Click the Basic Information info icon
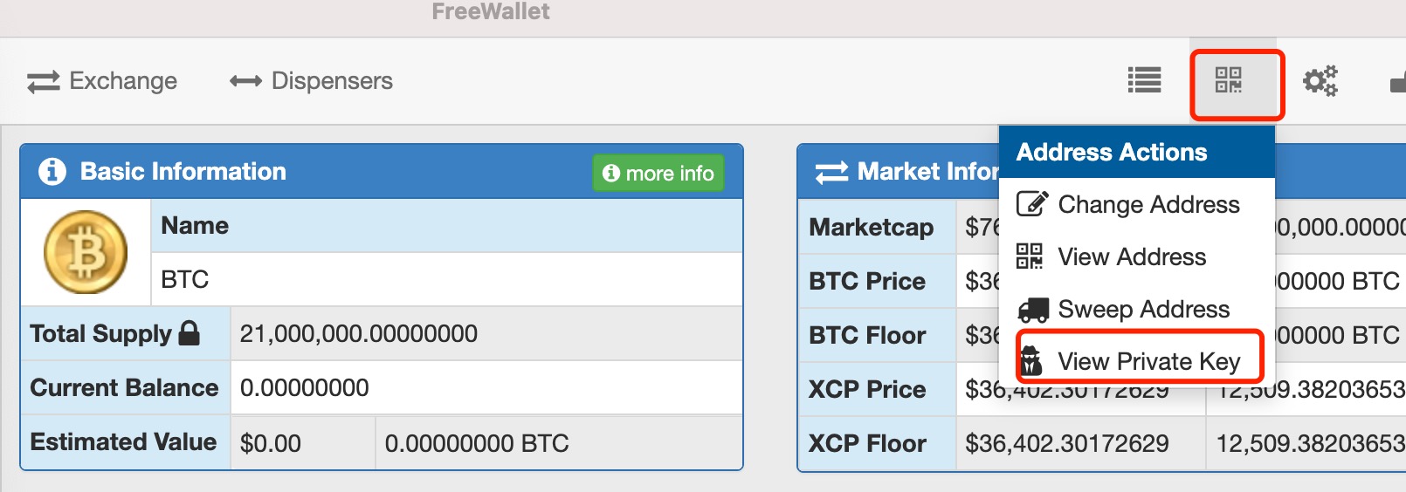The height and width of the screenshot is (492, 1406). pos(52,171)
